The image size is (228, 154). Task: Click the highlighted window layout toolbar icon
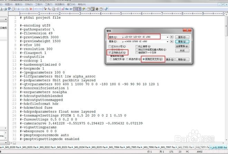point(93,9)
